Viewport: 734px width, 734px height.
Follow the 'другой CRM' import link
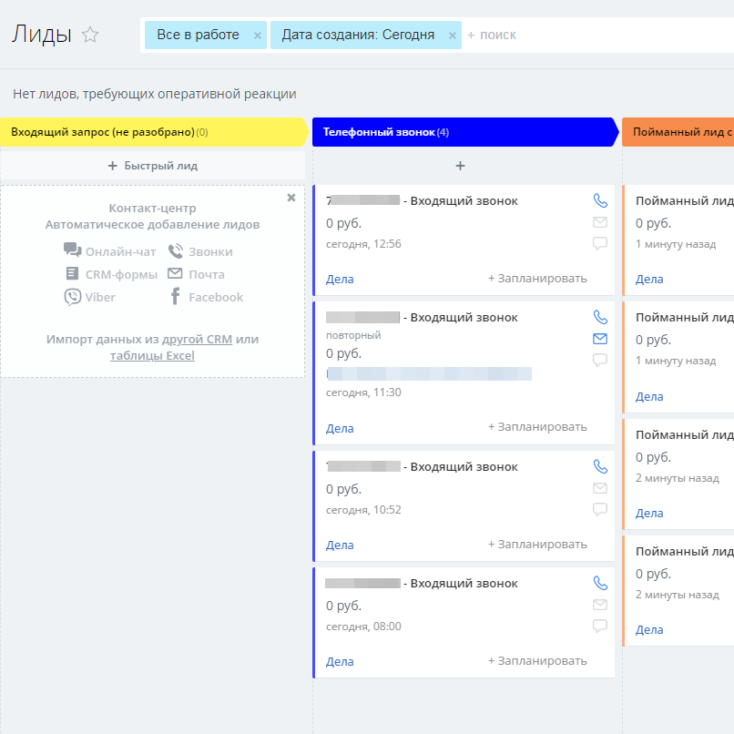coord(197,339)
